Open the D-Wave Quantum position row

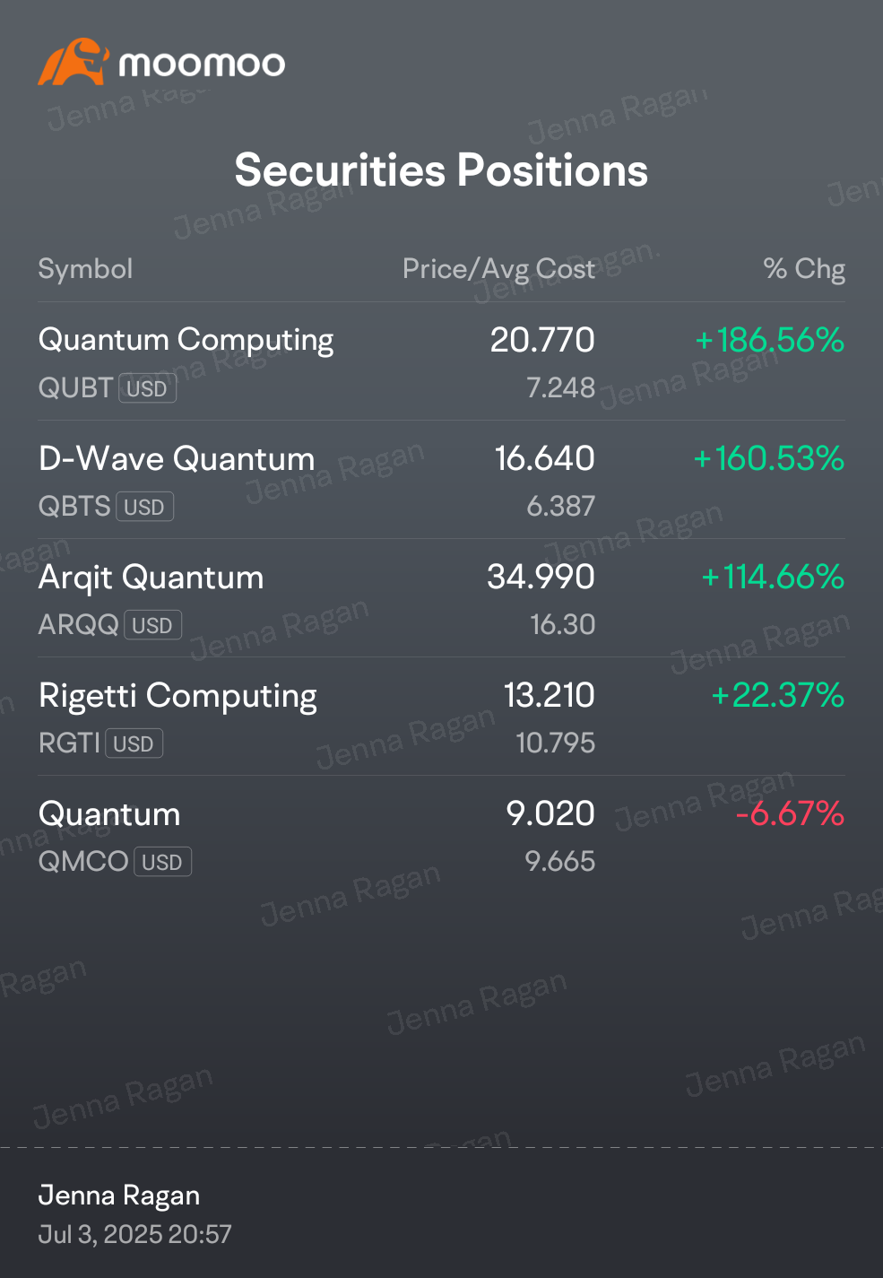(x=441, y=480)
